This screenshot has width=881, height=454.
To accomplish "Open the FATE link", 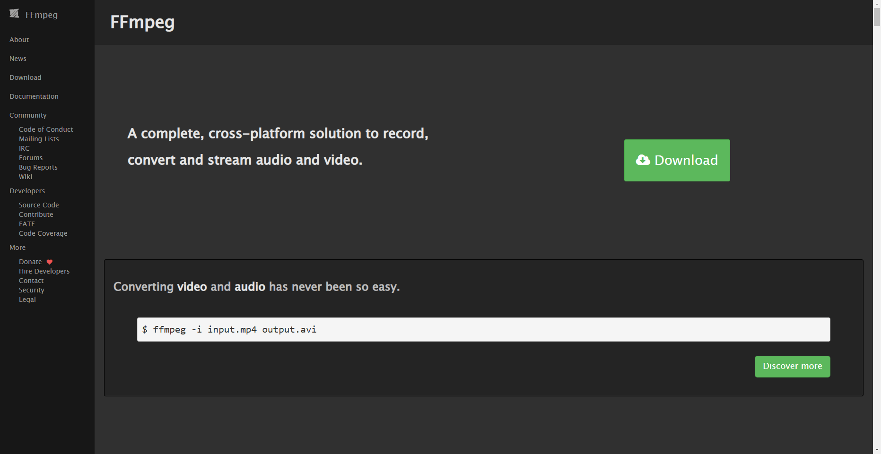I will point(27,224).
